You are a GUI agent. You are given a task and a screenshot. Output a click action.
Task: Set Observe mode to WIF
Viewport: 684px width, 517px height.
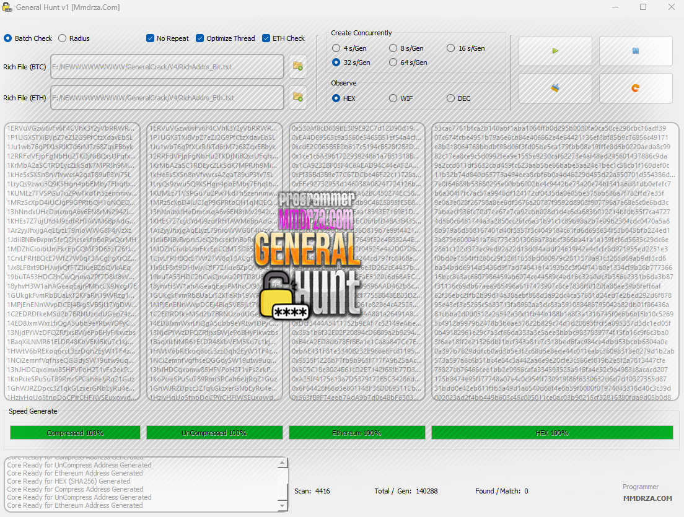point(401,98)
